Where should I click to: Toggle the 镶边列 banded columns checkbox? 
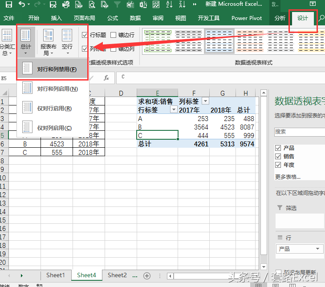(x=113, y=49)
